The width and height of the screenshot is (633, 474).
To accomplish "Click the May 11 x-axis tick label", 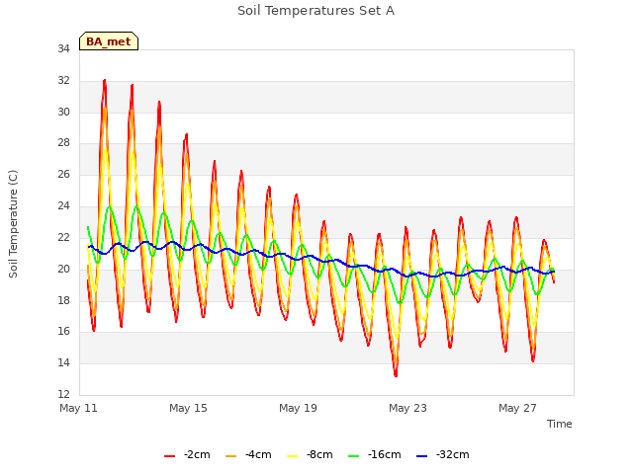I will tap(78, 408).
